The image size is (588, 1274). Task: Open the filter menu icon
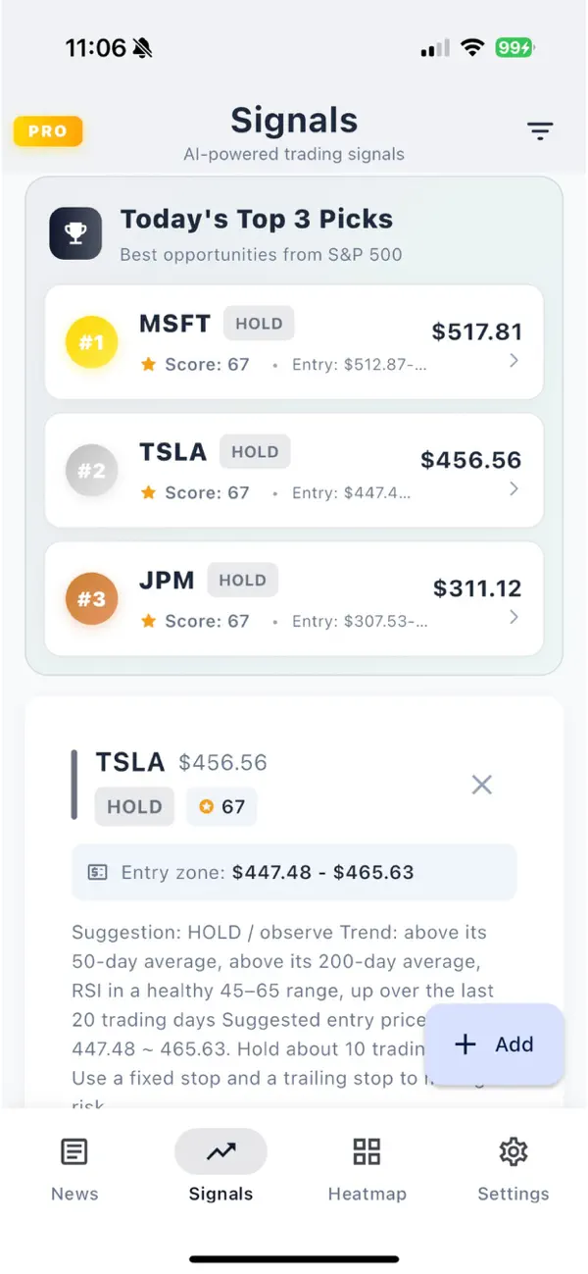[540, 130]
